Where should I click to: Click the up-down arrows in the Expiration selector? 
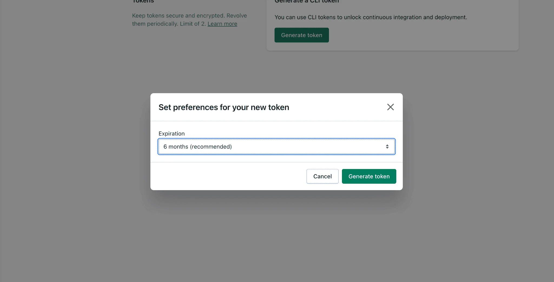[388, 146]
